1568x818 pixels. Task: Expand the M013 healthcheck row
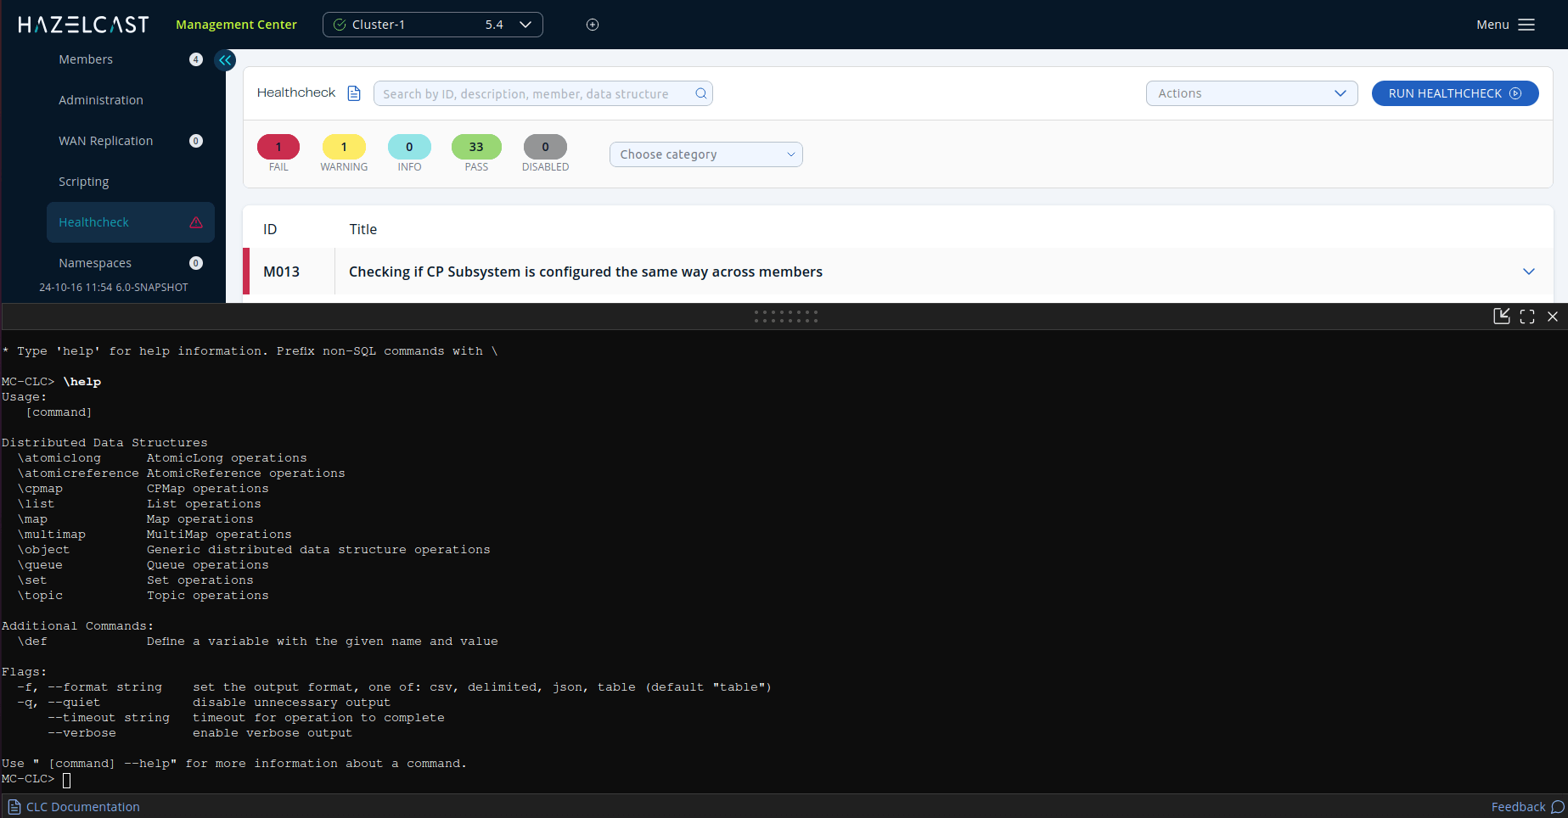(1528, 272)
